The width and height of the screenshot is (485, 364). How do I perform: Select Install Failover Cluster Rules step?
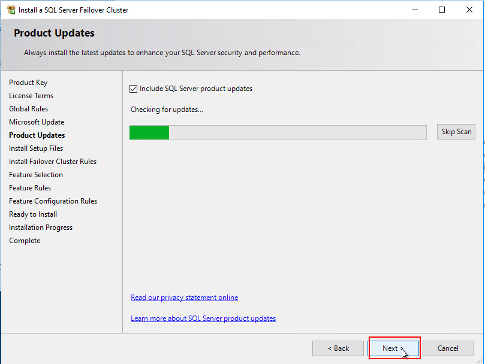tap(52, 161)
